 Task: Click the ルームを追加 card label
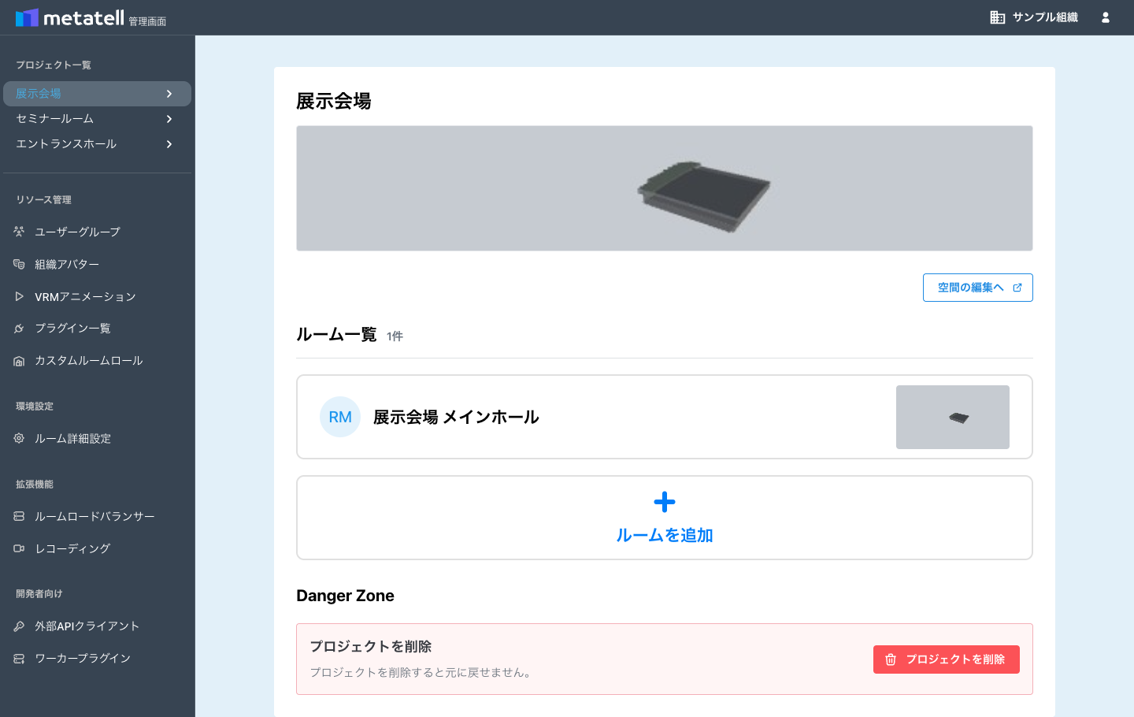(x=665, y=535)
